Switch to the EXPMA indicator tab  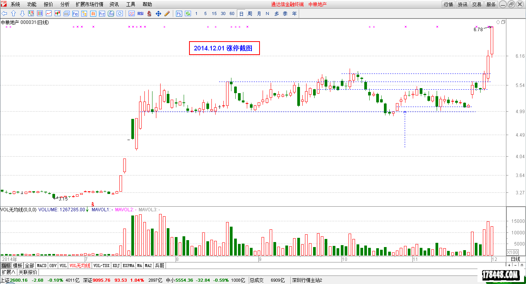[x=129, y=266]
